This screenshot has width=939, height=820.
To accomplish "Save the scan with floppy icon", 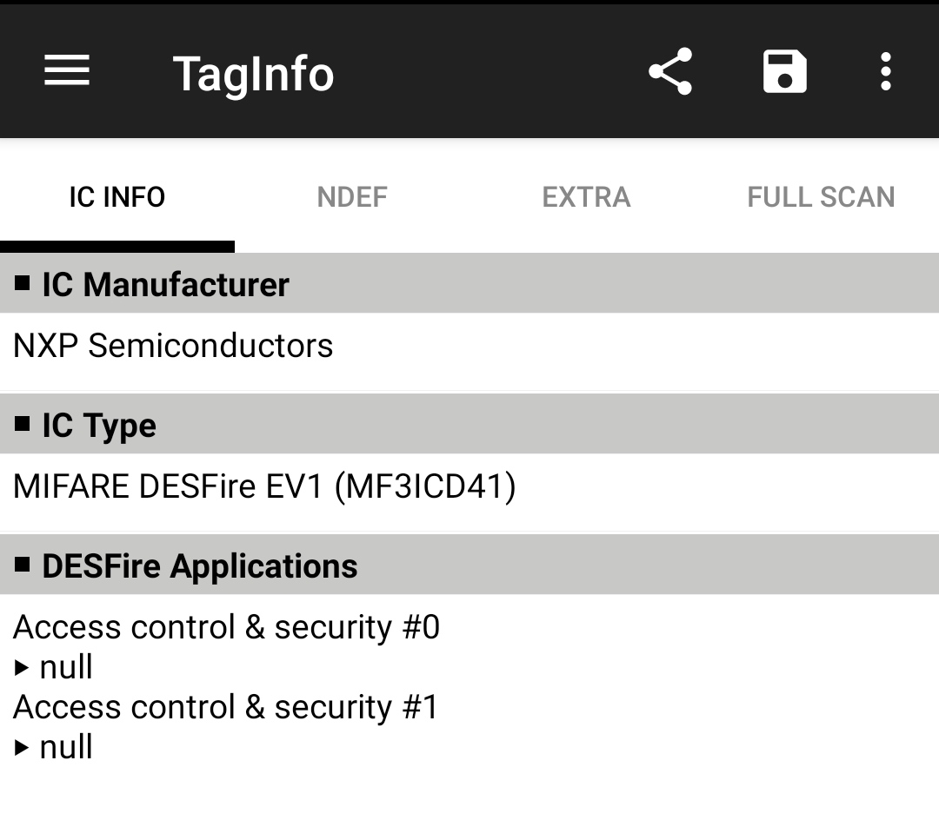I will 784,71.
